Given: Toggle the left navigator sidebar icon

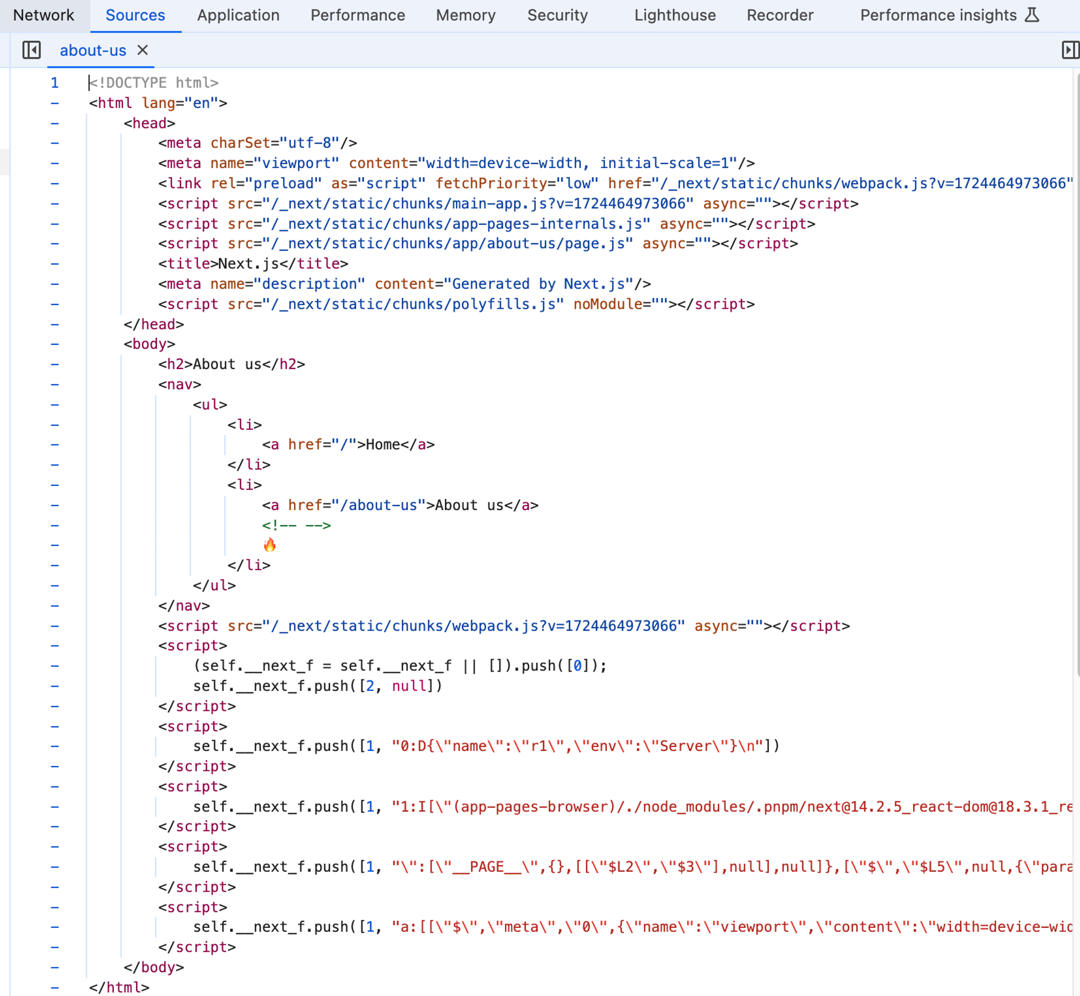Looking at the screenshot, I should pyautogui.click(x=31, y=50).
